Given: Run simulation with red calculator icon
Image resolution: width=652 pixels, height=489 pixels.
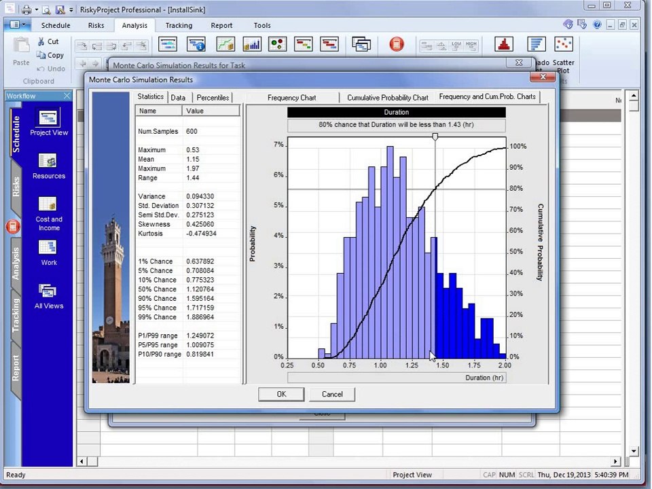Looking at the screenshot, I should pyautogui.click(x=397, y=44).
